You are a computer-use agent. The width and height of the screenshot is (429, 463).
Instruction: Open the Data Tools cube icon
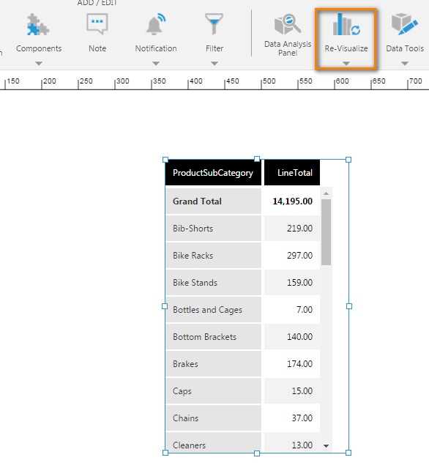click(405, 24)
